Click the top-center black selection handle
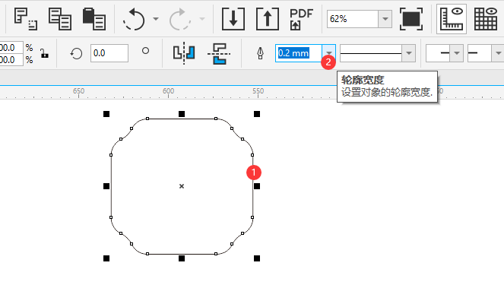 [x=182, y=114]
